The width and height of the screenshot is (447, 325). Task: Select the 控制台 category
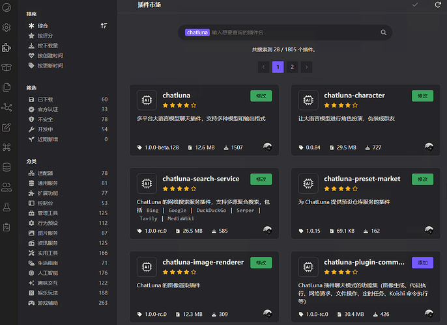click(68, 203)
